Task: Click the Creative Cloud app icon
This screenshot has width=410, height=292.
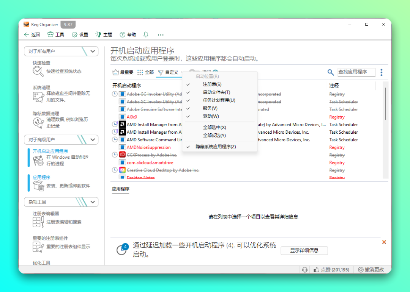Action: click(x=122, y=170)
